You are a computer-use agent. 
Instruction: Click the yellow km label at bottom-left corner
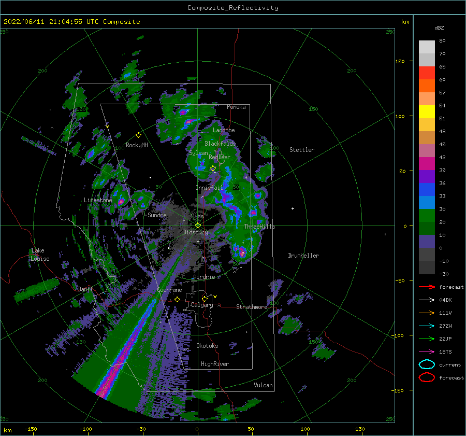pyautogui.click(x=7, y=430)
